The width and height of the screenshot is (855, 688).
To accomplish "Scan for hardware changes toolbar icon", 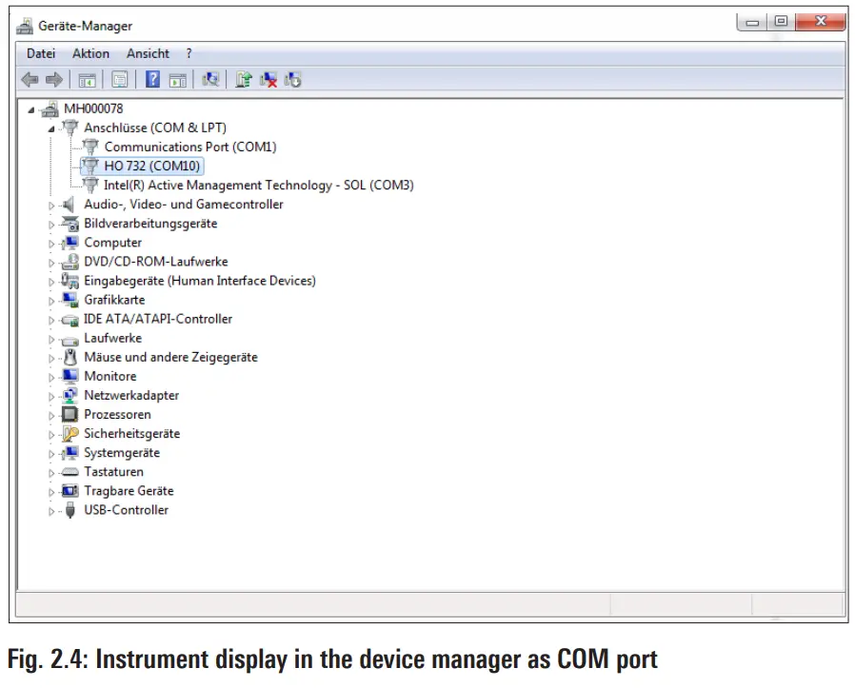I will [x=211, y=79].
